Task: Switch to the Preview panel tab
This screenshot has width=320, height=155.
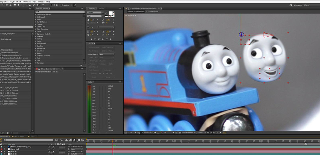Action: 101,8
